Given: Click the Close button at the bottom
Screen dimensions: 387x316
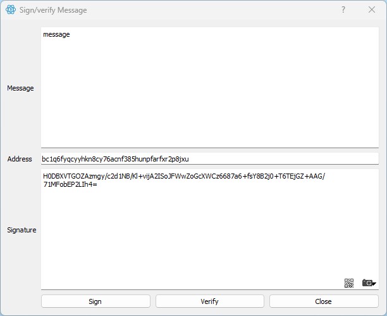Looking at the screenshot, I should (x=323, y=301).
